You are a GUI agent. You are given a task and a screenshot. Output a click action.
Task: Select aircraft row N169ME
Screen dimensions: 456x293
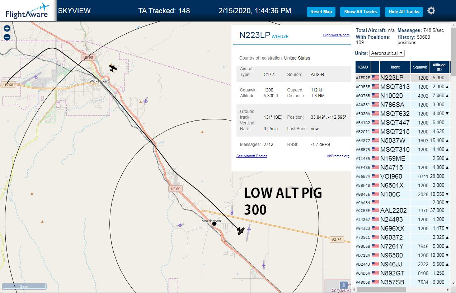pyautogui.click(x=402, y=158)
